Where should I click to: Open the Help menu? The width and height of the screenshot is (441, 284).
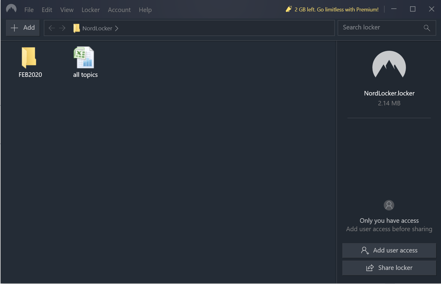(145, 10)
